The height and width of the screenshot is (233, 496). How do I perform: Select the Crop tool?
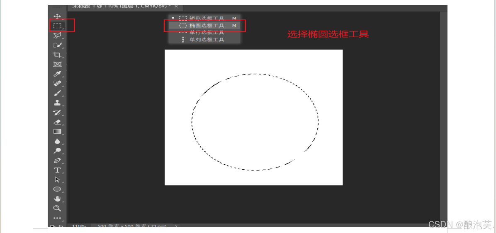pos(57,55)
